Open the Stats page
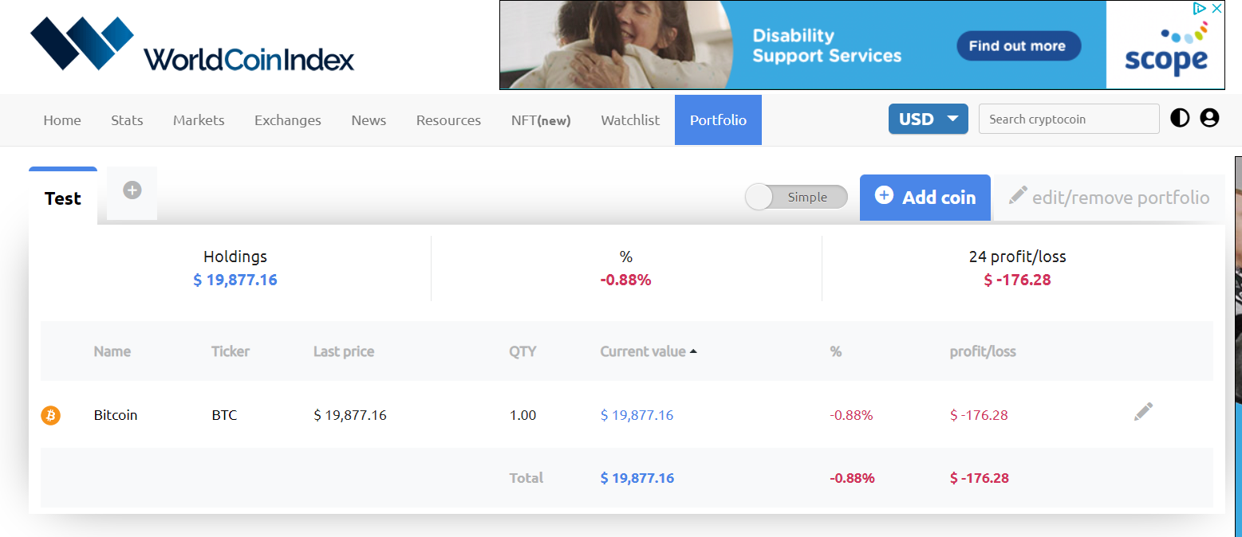 click(x=127, y=120)
